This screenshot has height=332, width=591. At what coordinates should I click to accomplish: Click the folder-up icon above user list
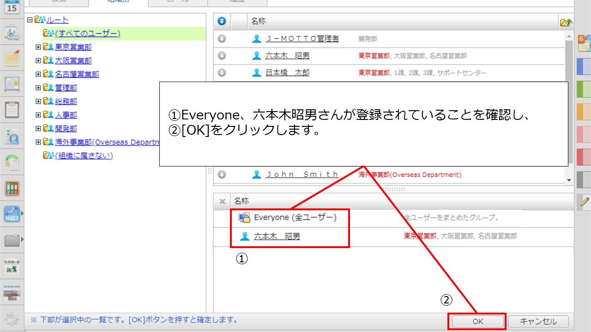[566, 22]
